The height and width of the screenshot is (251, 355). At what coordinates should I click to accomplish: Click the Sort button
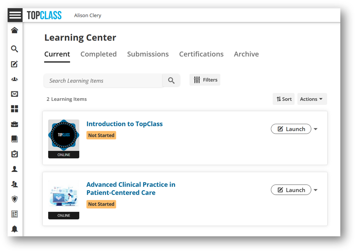tap(284, 99)
